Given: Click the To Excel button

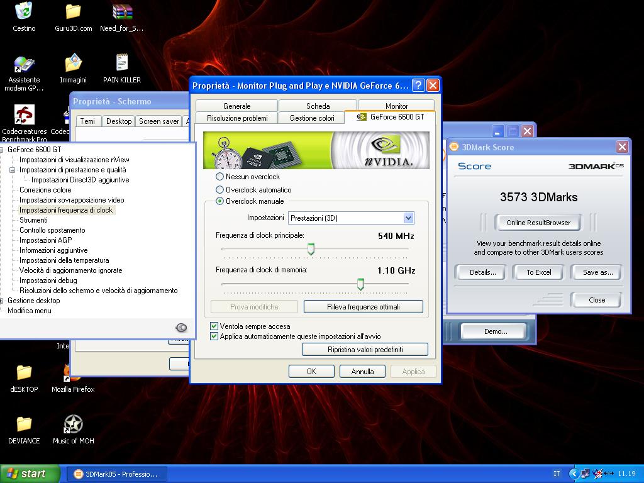Looking at the screenshot, I should [539, 272].
